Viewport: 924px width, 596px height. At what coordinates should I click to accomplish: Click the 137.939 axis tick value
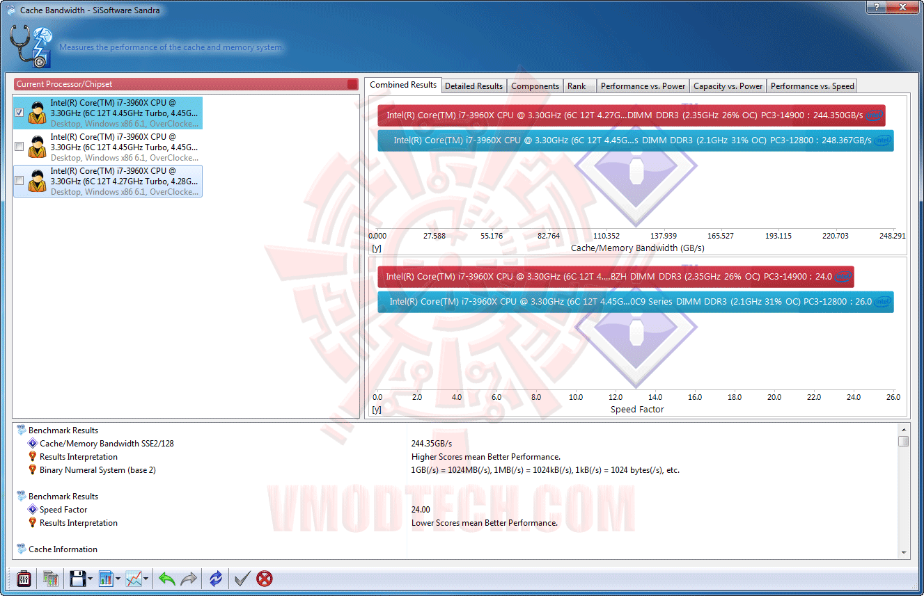point(663,236)
